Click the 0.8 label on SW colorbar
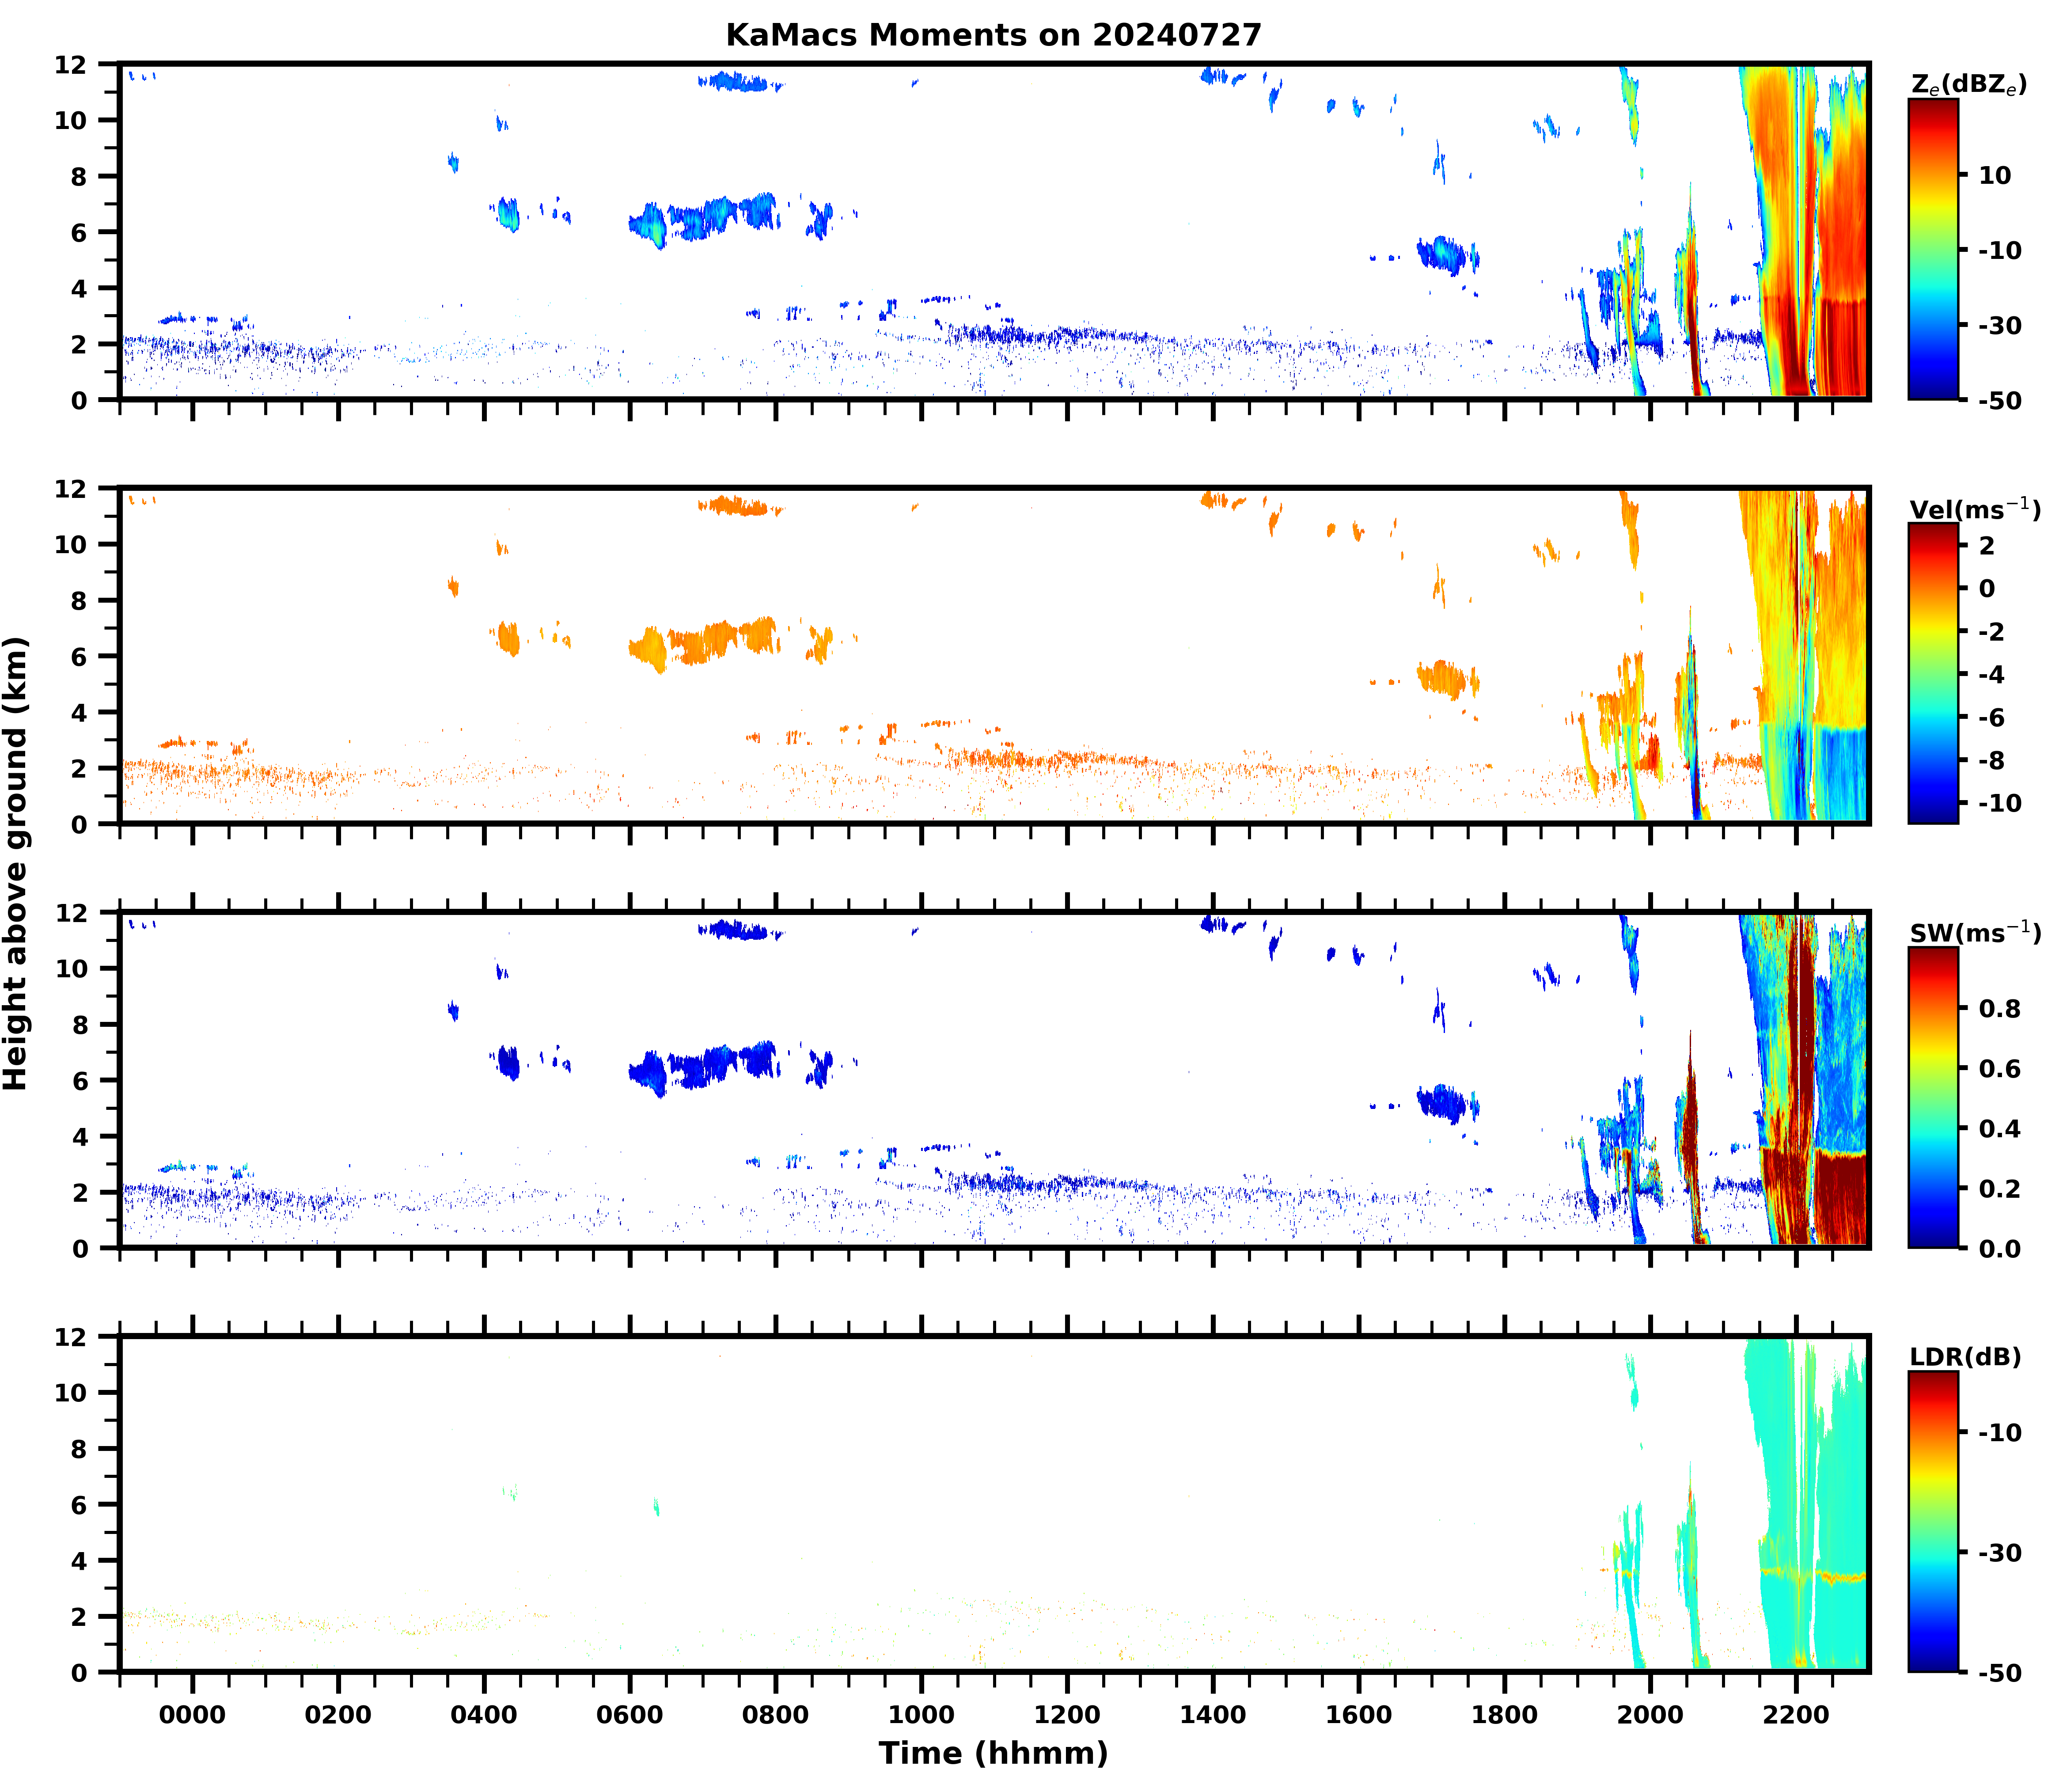Image resolution: width=2063 pixels, height=1792 pixels. (x=1999, y=1008)
